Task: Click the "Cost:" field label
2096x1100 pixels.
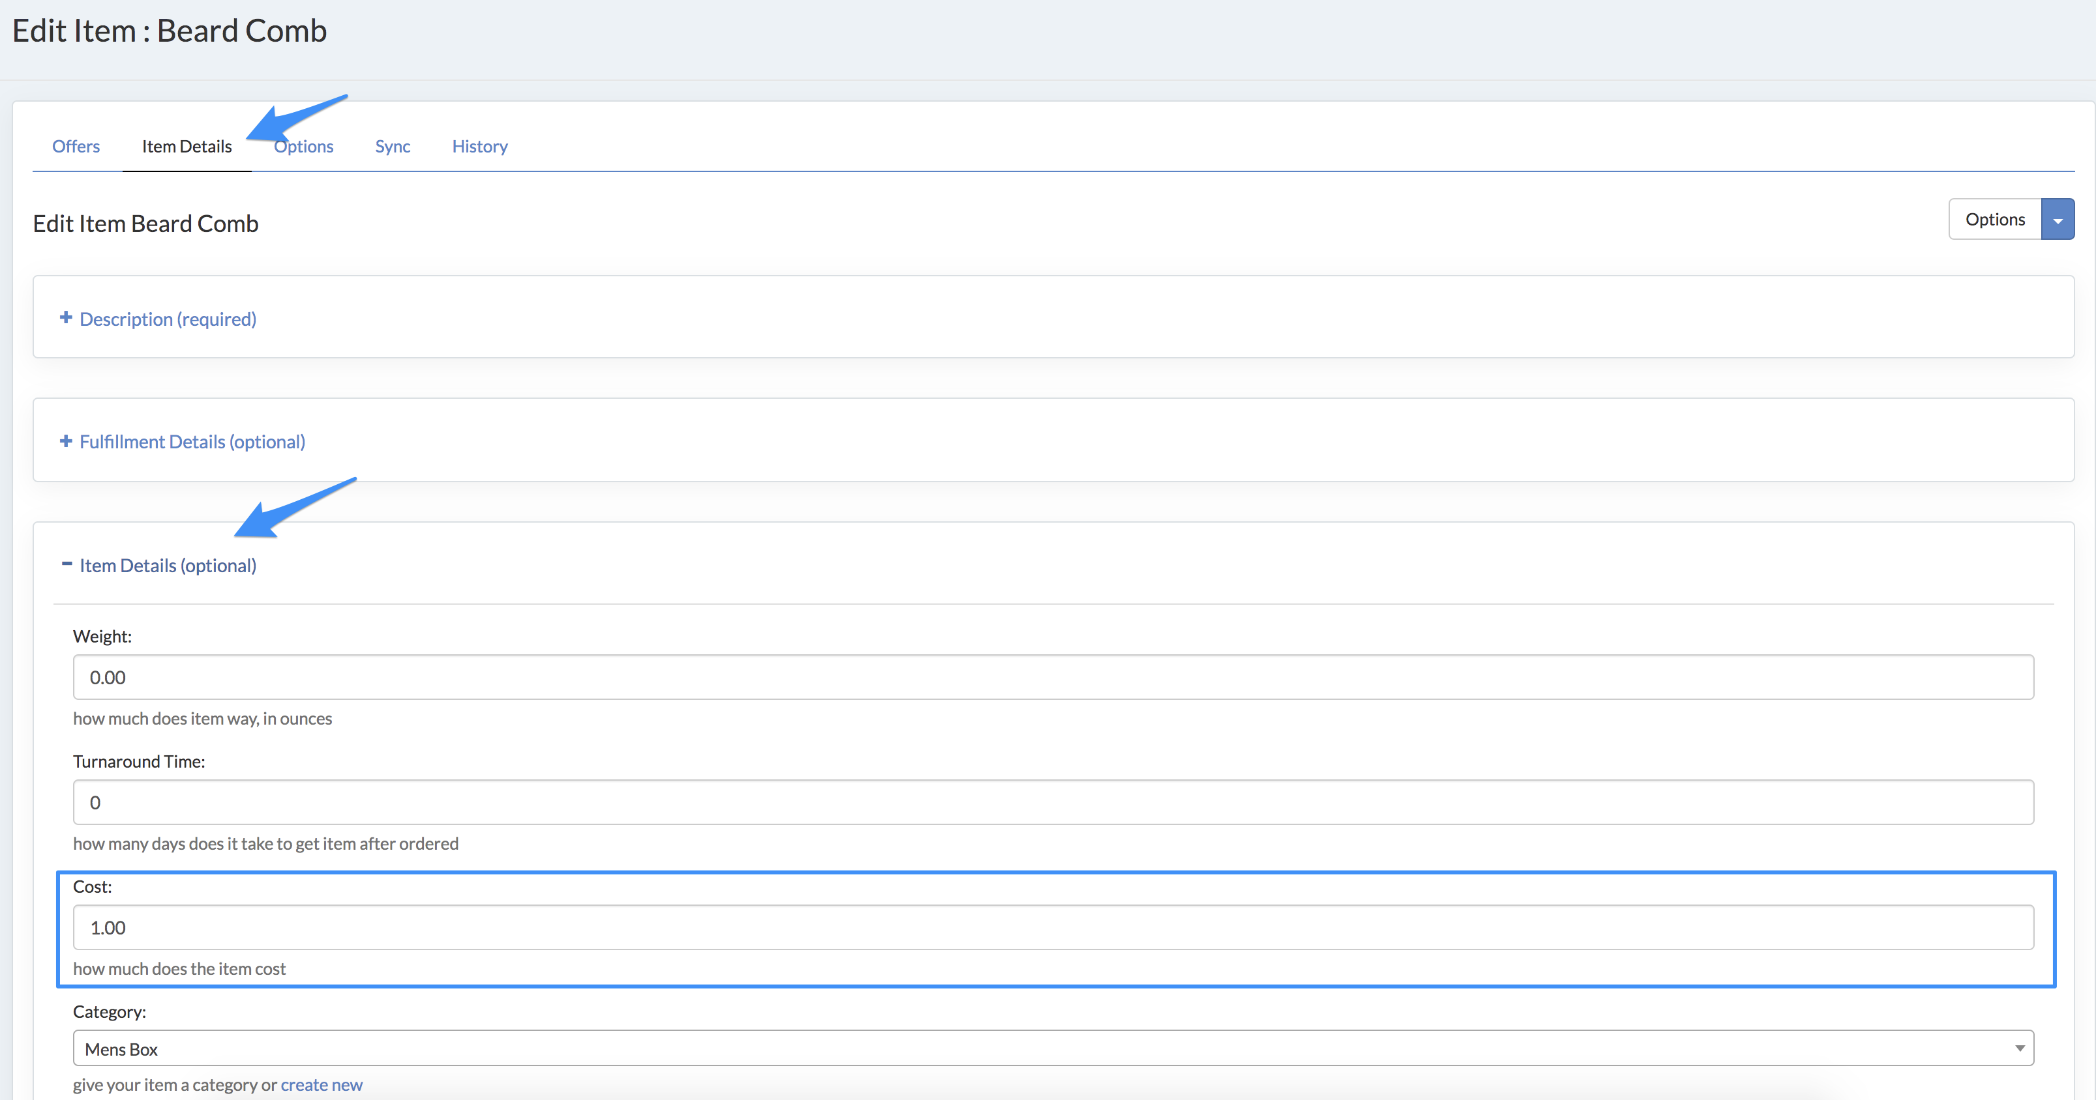Action: point(92,887)
